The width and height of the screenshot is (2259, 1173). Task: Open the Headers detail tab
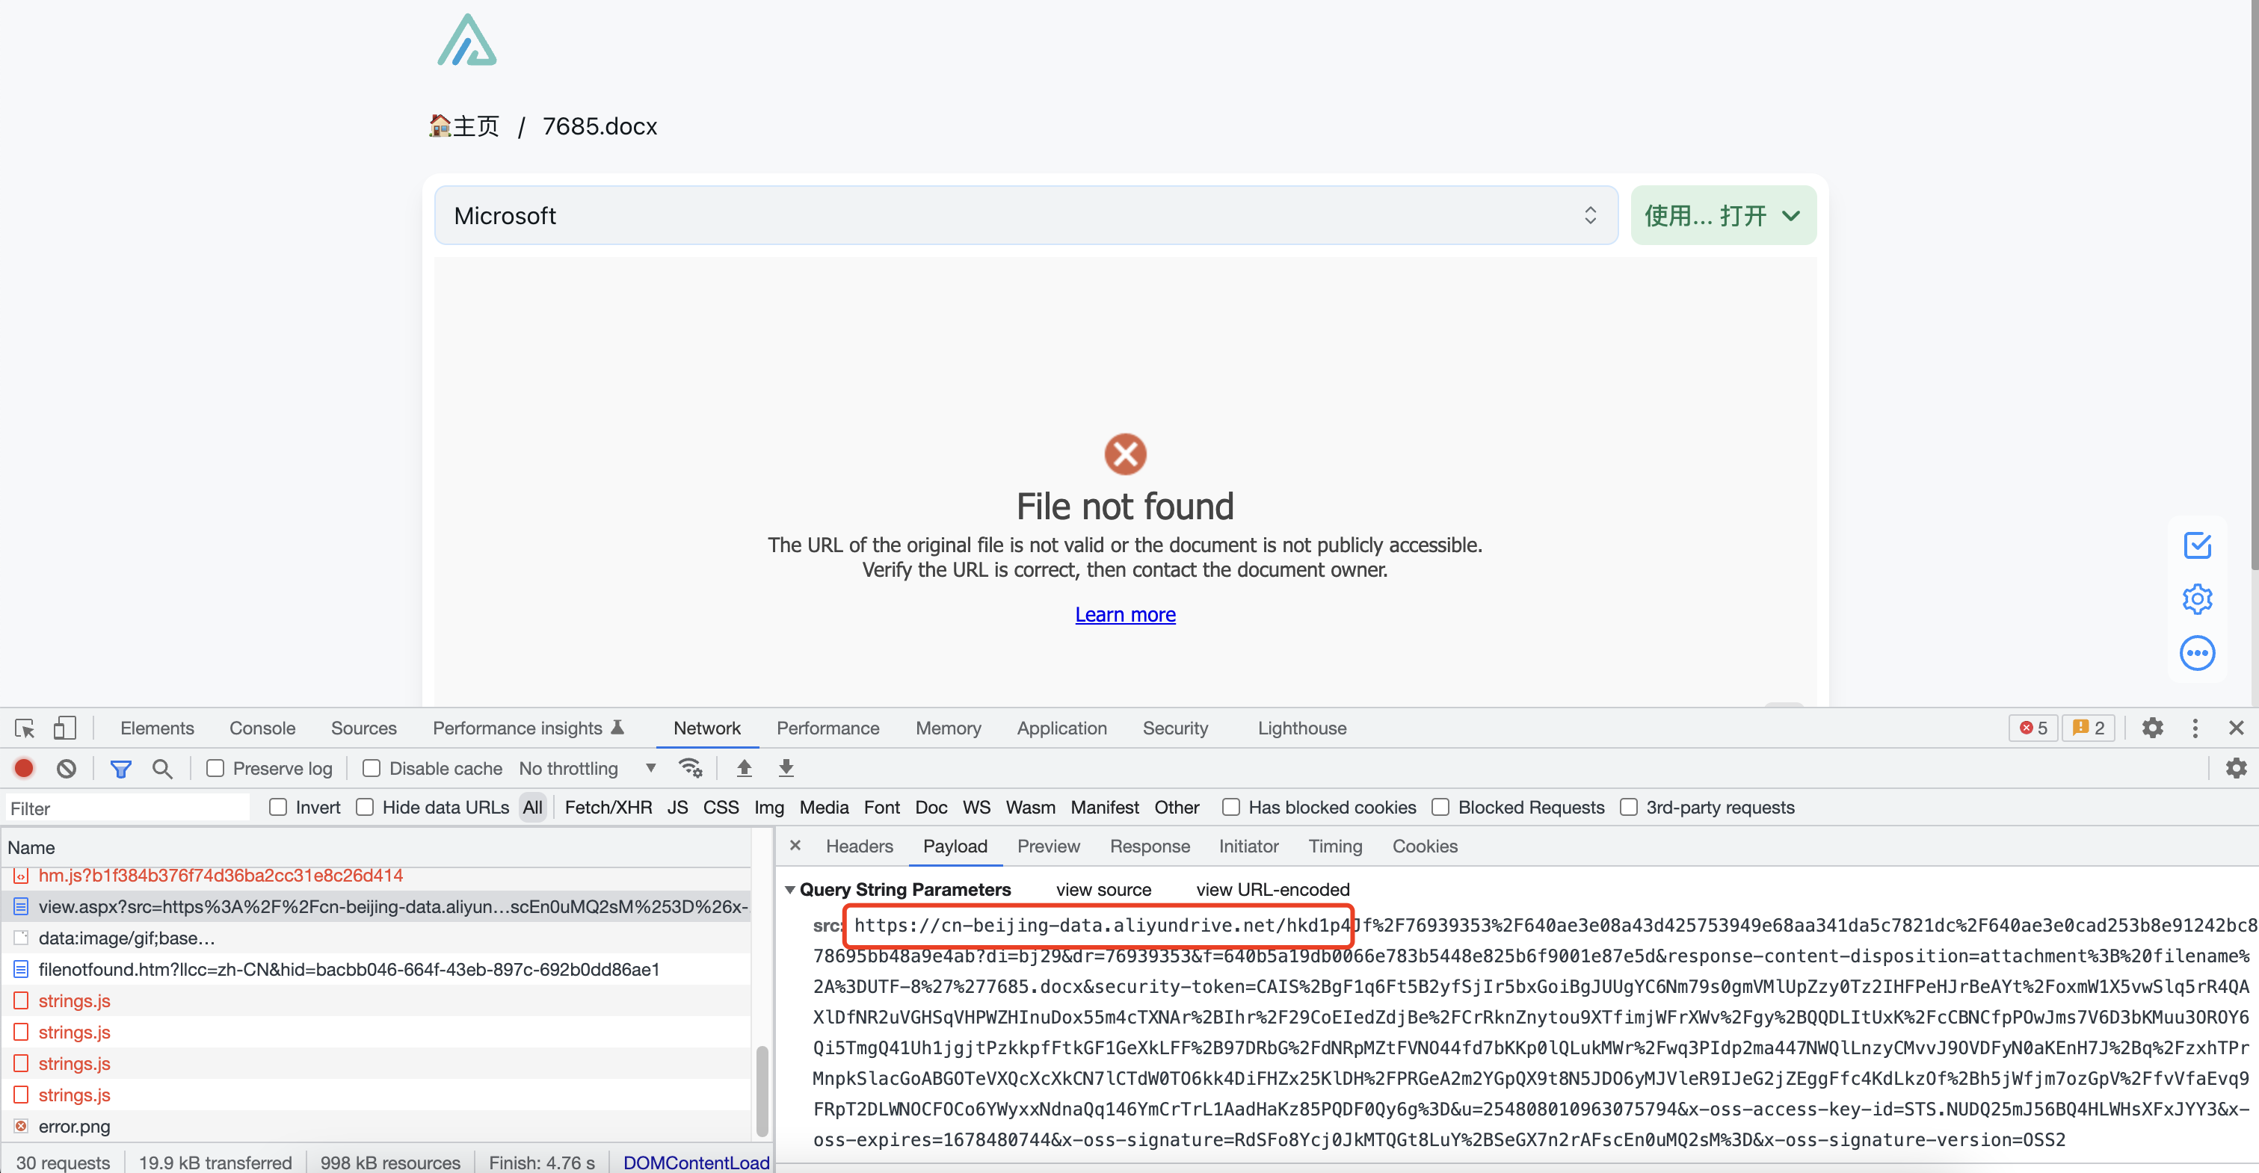859,845
